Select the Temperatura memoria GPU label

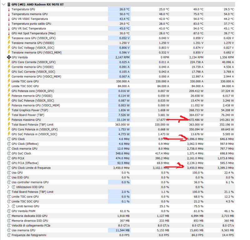29,14
